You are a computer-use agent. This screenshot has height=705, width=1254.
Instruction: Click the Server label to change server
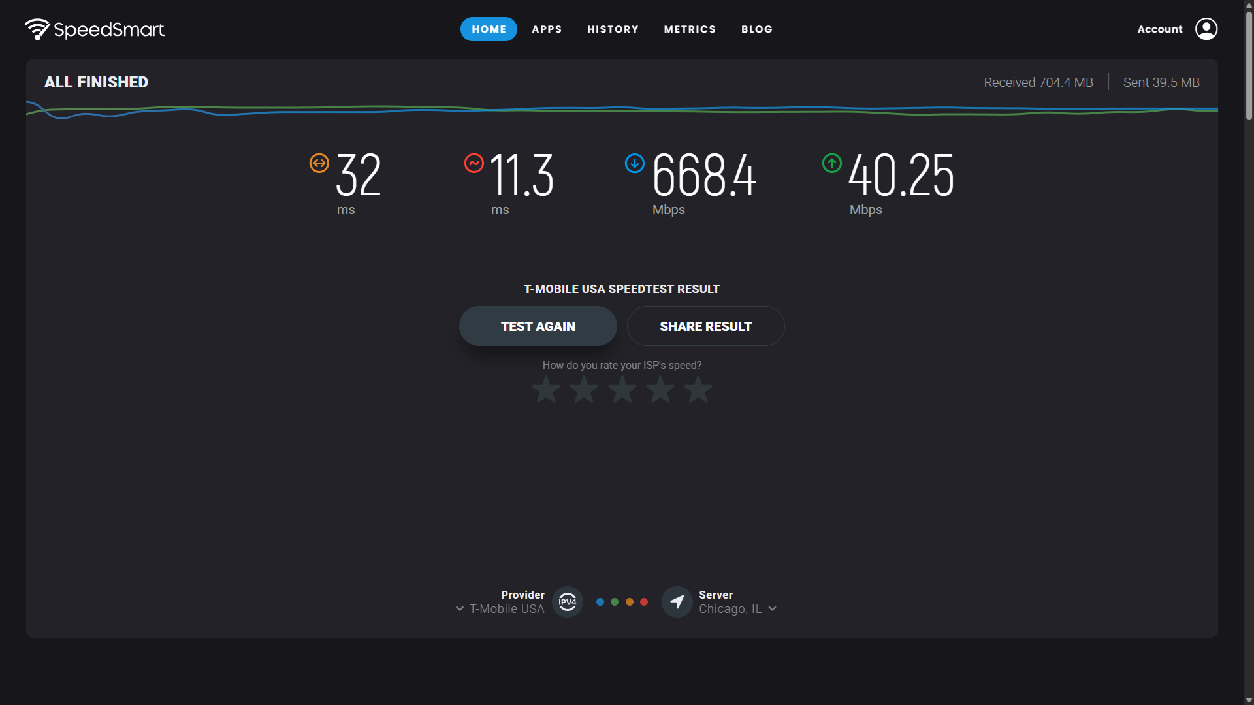click(x=715, y=595)
